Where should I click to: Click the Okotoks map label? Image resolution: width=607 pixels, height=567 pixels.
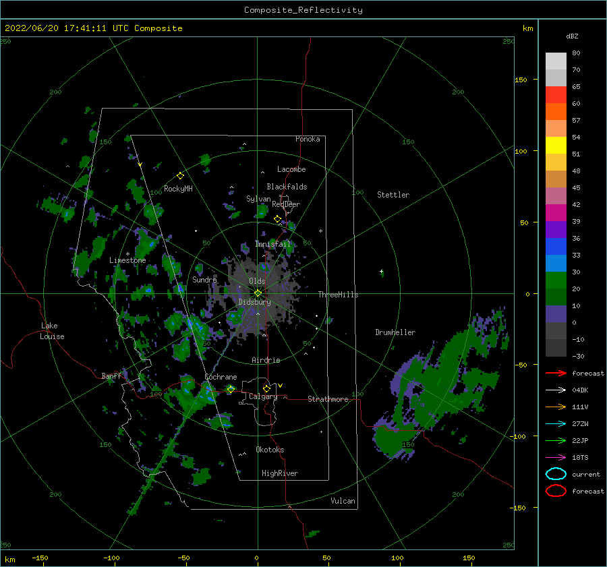[270, 450]
